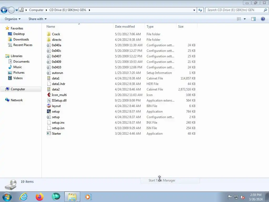The image size is (269, 202).
Task: Select the Starter application icon
Action: point(49,133)
